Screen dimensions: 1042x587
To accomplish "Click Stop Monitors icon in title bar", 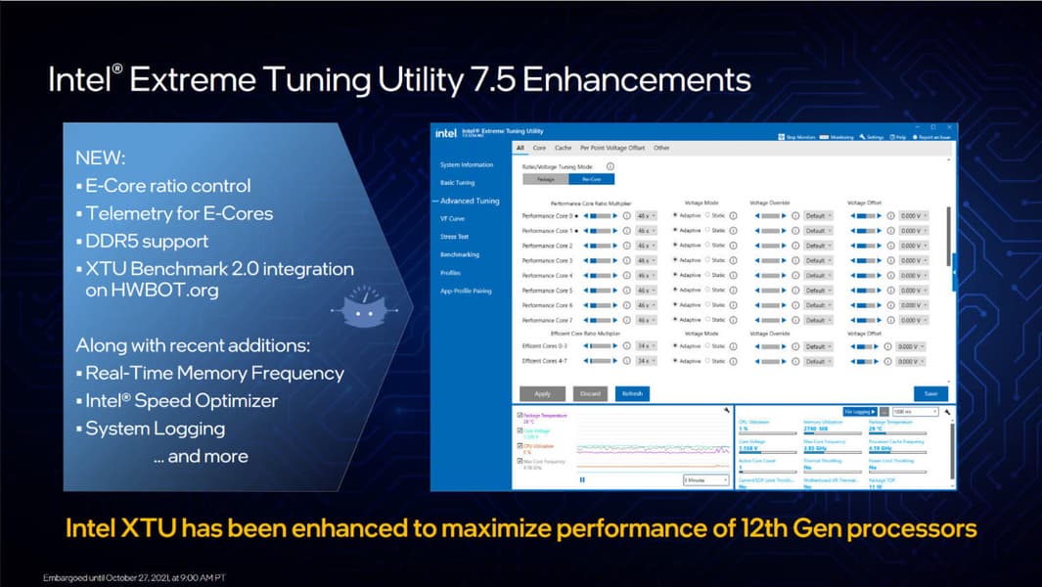I will coord(782,137).
